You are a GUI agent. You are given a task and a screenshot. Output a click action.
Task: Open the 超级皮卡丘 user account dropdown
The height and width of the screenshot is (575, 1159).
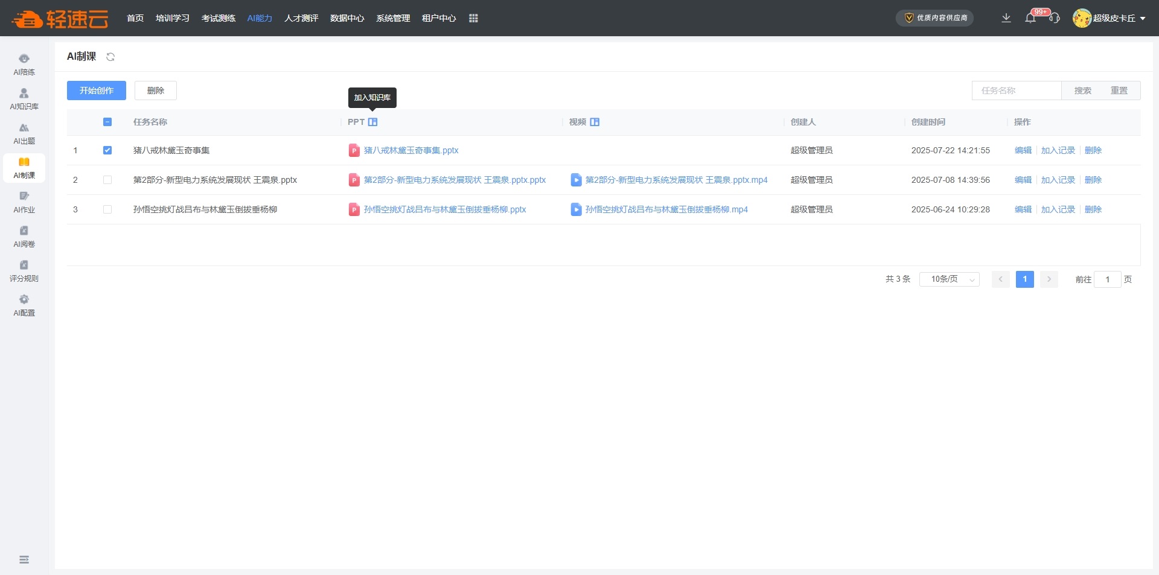[x=1110, y=18]
